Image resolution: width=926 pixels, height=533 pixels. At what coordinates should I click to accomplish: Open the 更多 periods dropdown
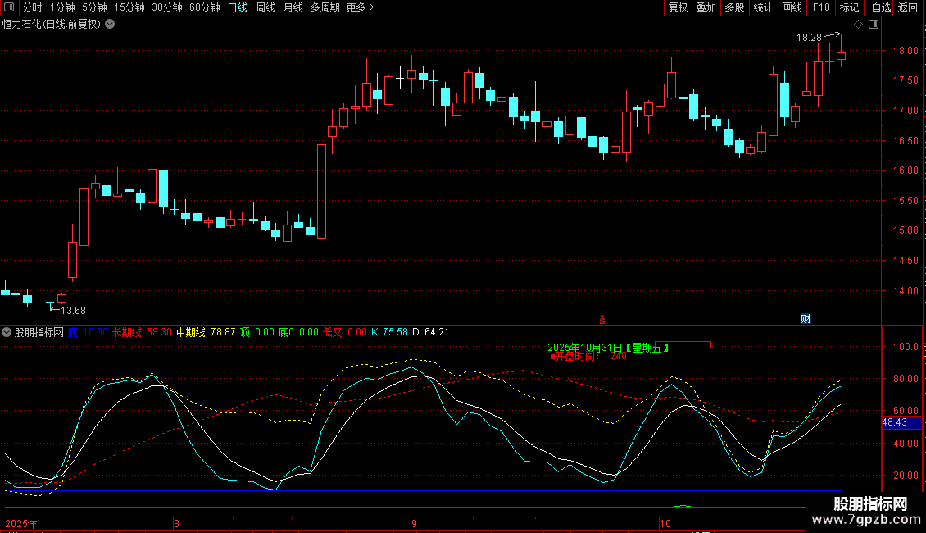tap(360, 7)
